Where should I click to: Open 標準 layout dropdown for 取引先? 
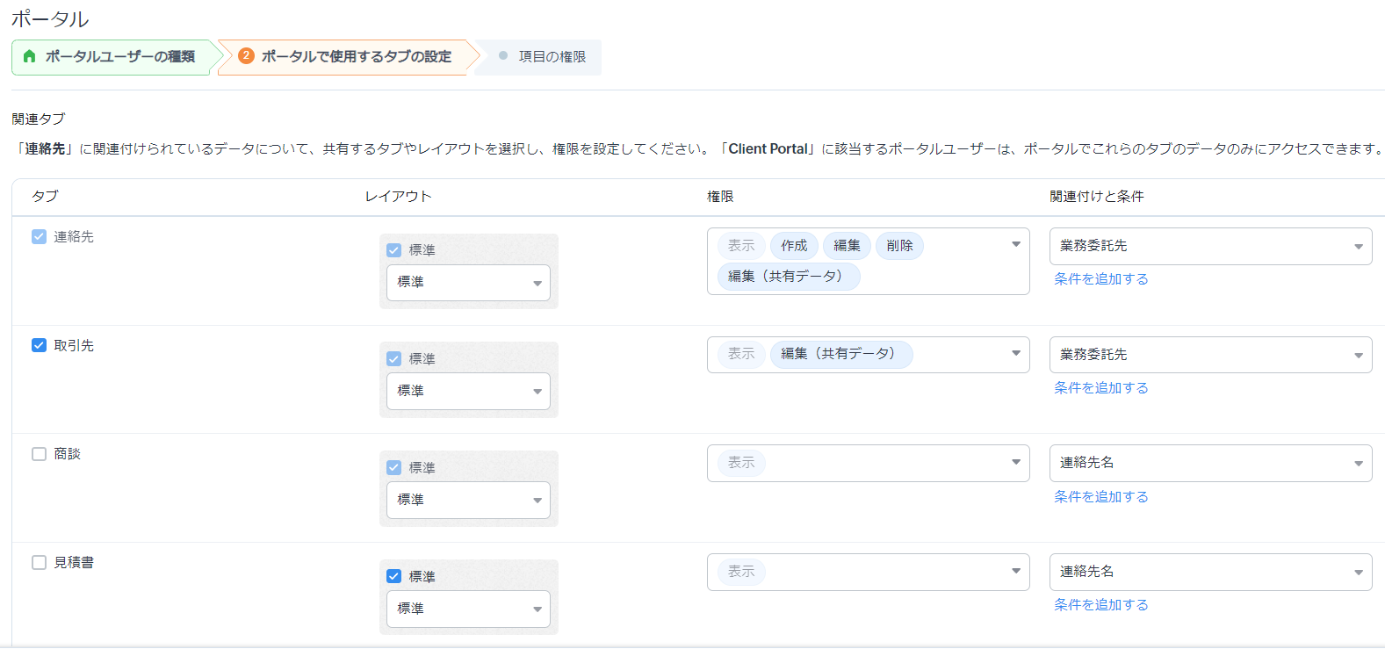468,392
